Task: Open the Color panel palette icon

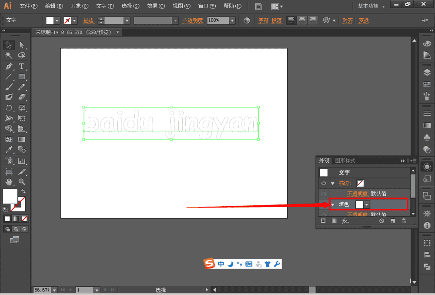Action: click(x=427, y=44)
